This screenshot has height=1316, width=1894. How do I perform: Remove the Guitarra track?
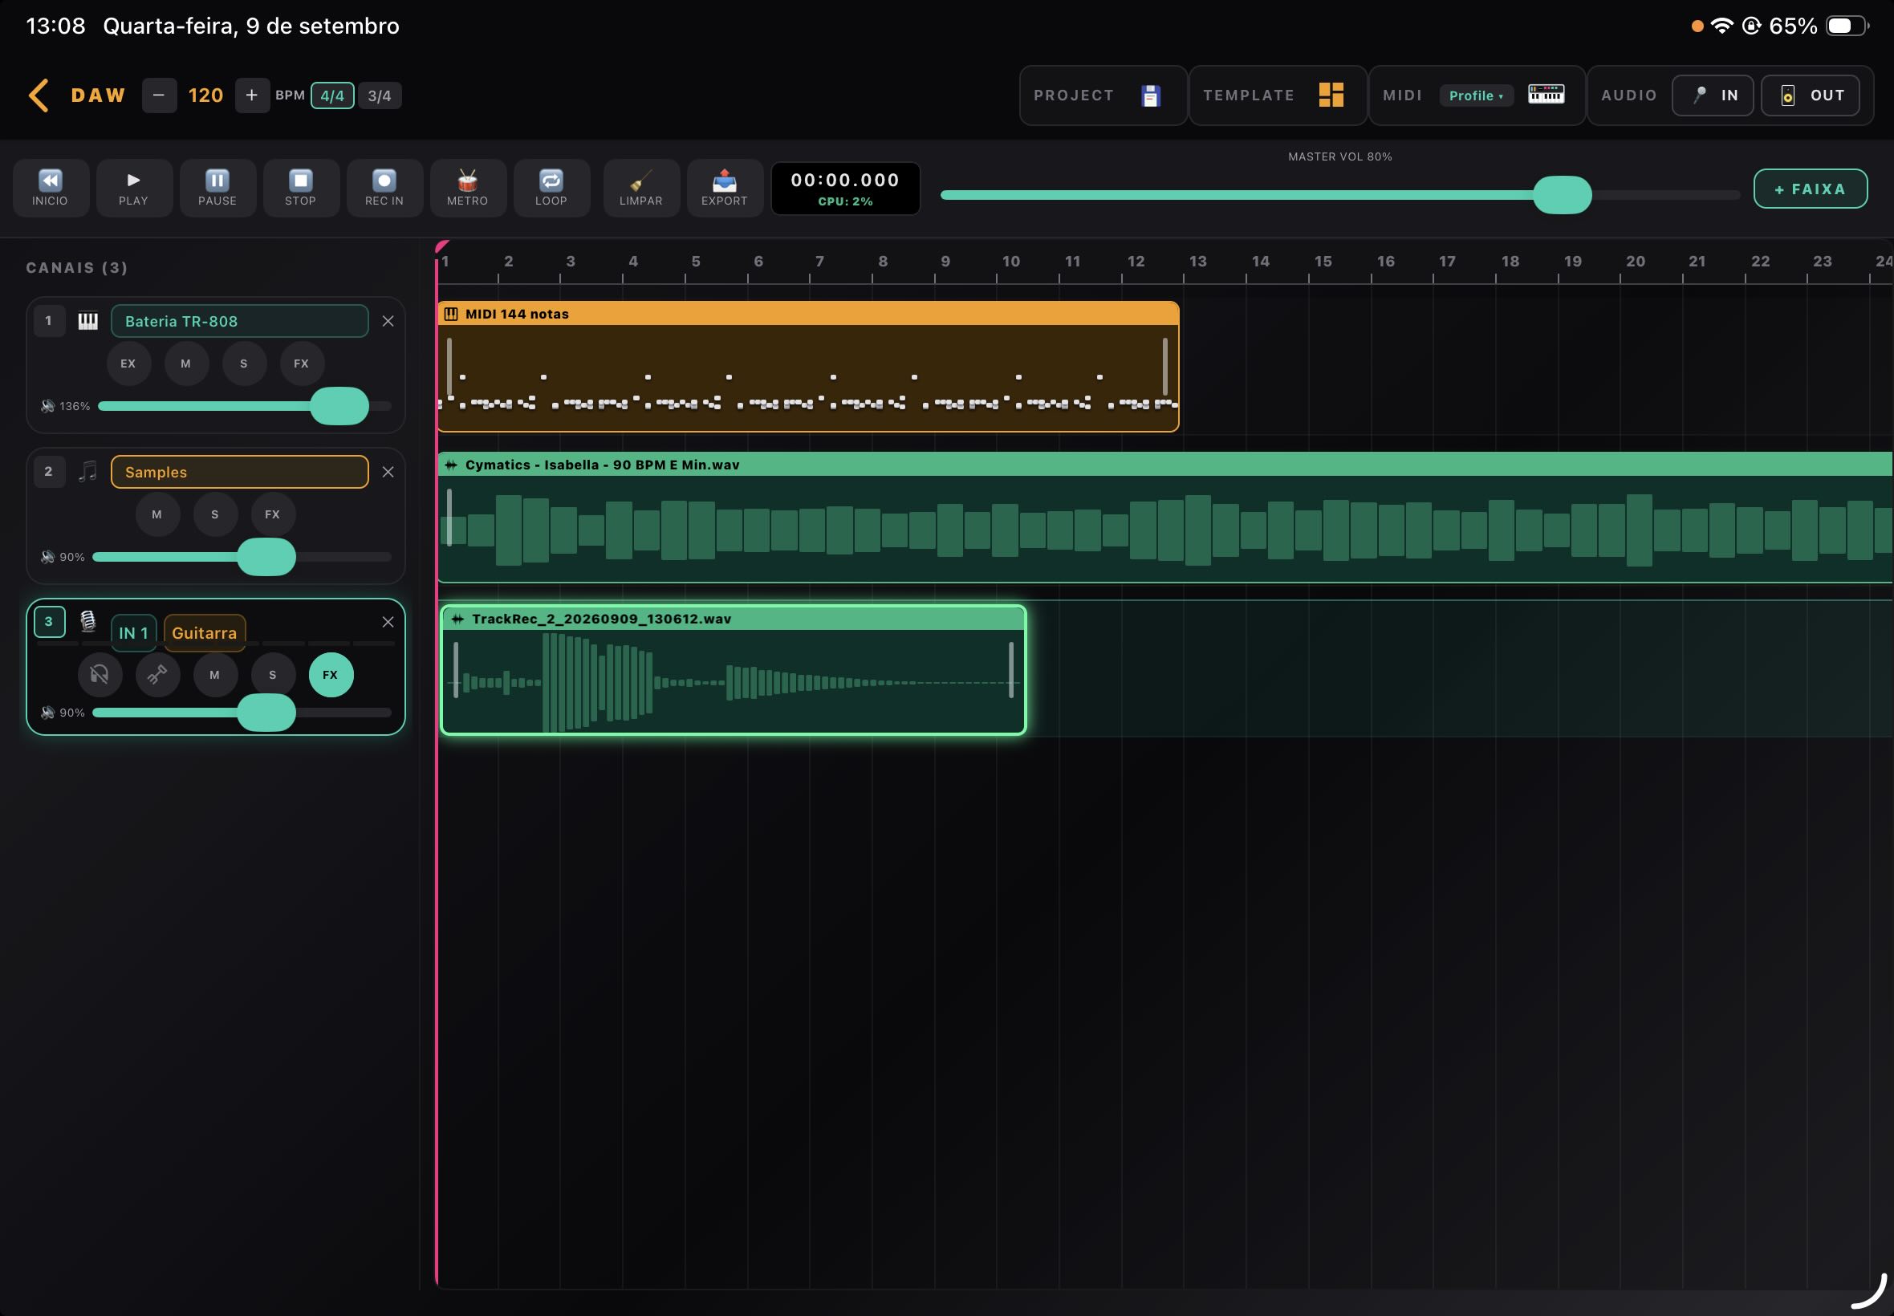click(388, 623)
